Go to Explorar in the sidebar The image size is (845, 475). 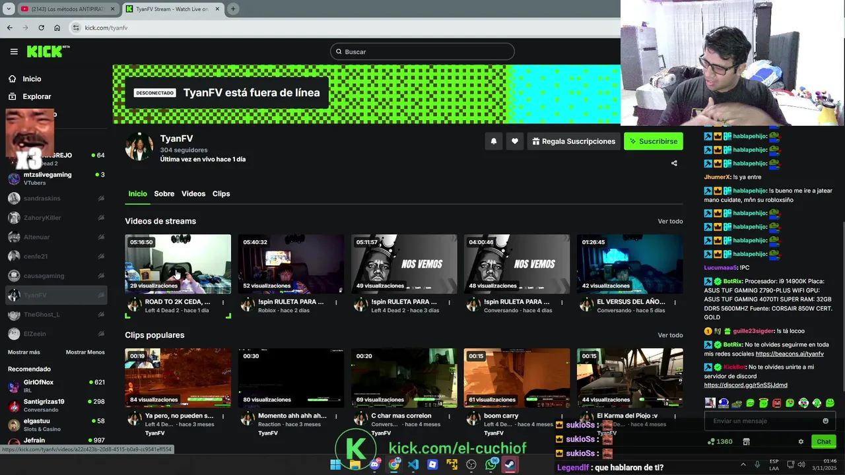pyautogui.click(x=37, y=96)
